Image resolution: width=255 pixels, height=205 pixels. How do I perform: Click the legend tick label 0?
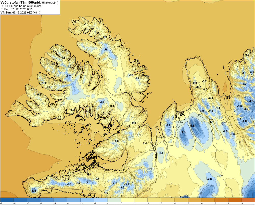[x=121, y=203]
